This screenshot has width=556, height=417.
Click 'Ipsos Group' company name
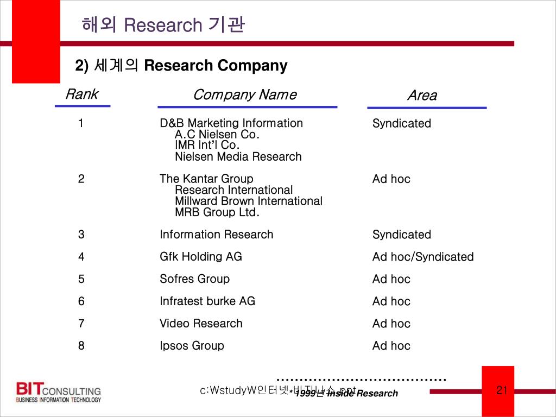click(192, 345)
